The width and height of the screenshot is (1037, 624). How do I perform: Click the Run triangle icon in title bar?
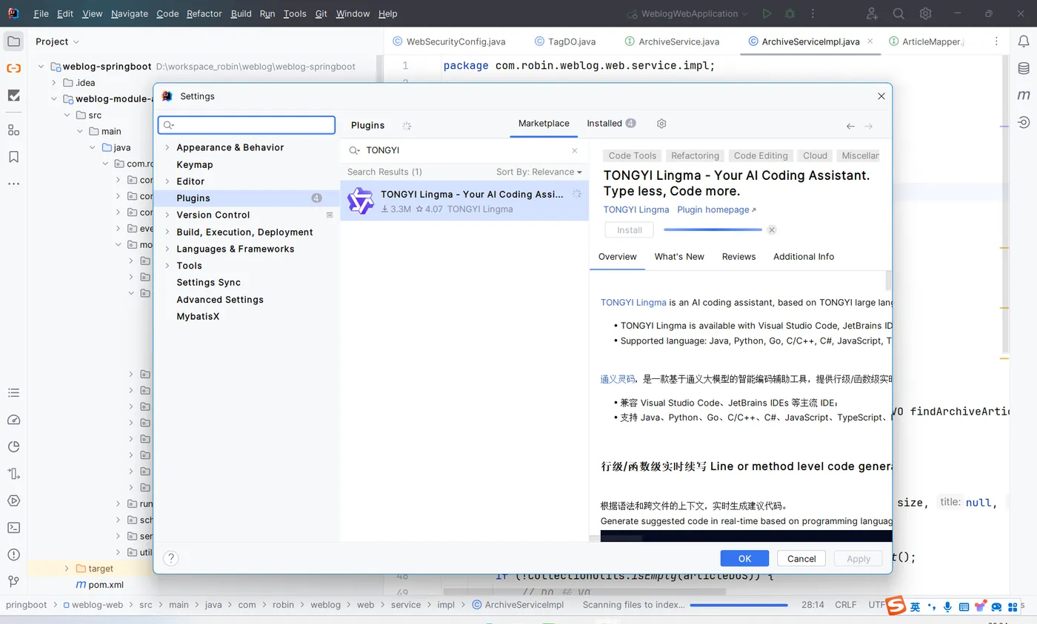pyautogui.click(x=767, y=13)
